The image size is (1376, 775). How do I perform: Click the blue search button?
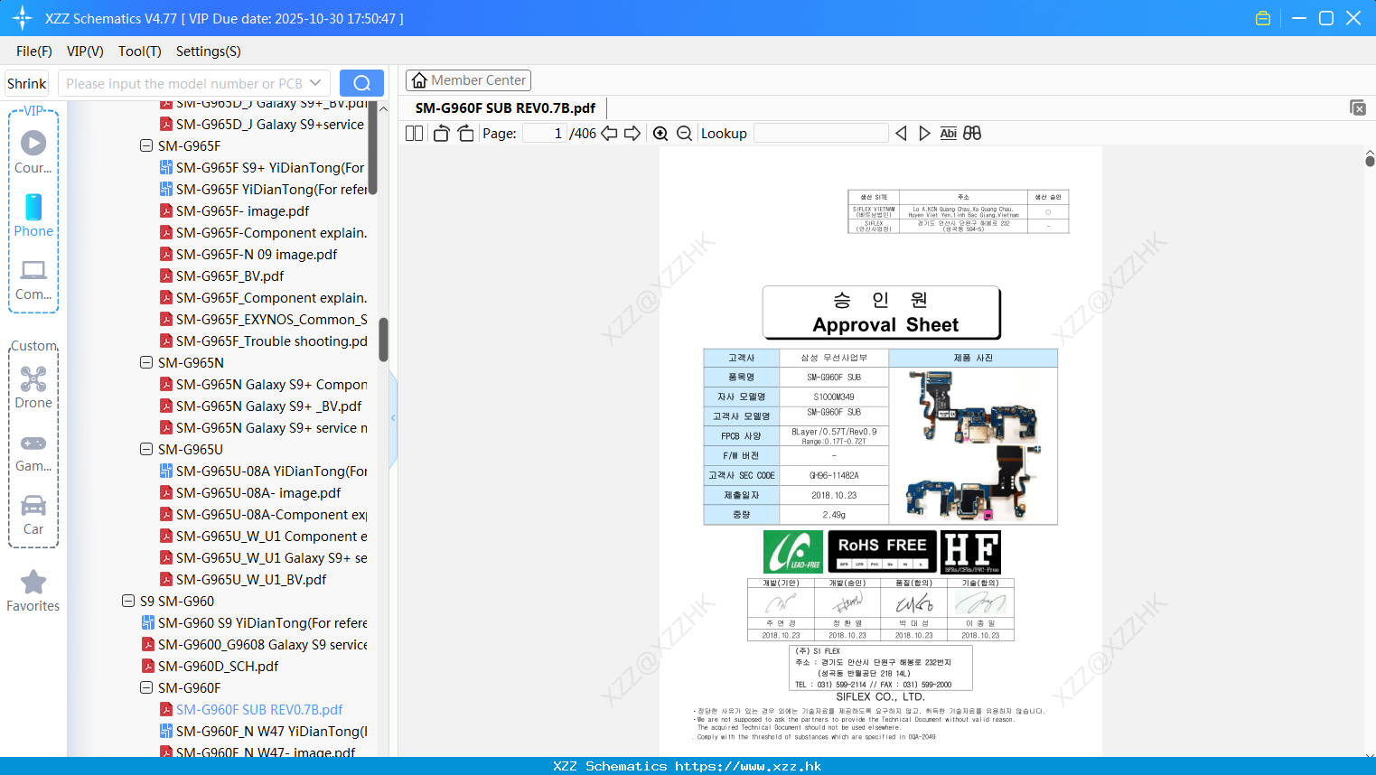(361, 83)
